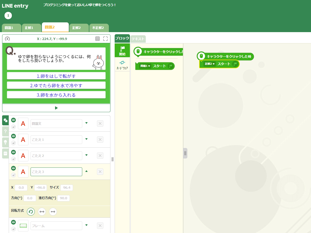The height and width of the screenshot is (233, 311).
Task: Collapse the こたえ3 object properties arrow
Action: (x=86, y=171)
